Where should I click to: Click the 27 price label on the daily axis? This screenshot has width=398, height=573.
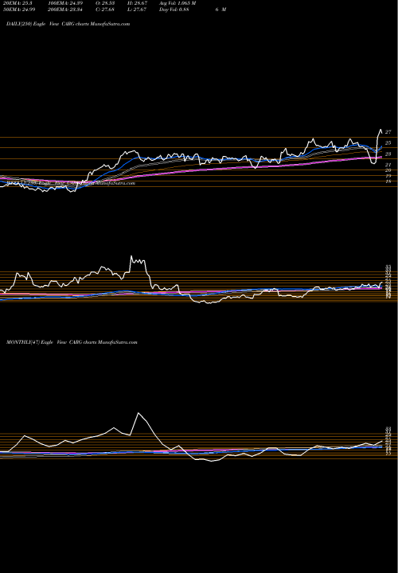388,132
